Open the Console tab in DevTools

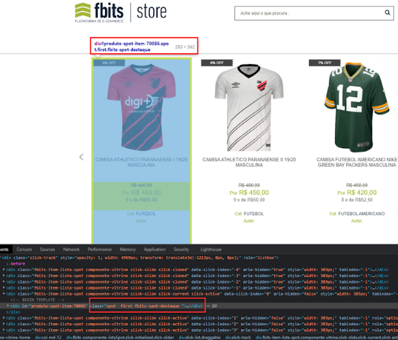[x=25, y=249]
